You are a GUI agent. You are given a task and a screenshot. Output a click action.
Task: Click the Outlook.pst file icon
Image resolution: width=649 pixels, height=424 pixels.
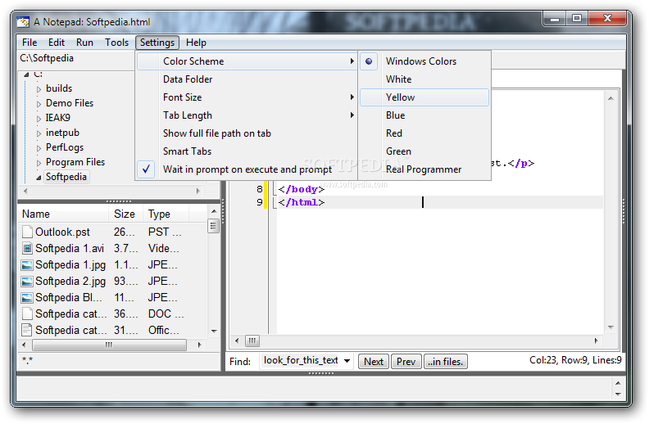(x=27, y=232)
